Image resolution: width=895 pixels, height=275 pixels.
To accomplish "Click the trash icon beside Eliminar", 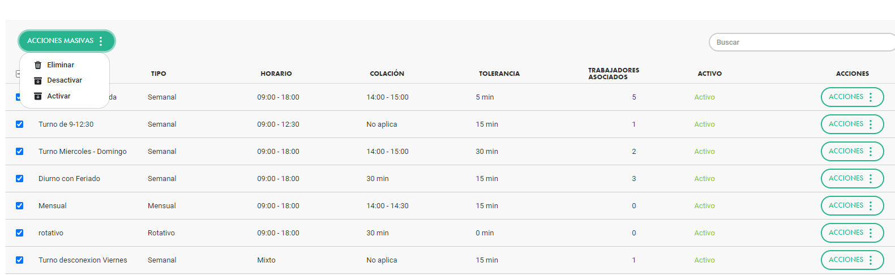I will point(38,65).
